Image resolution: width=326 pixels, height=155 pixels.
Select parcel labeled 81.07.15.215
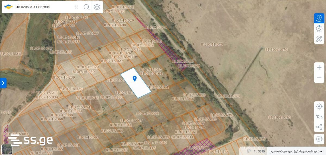pos(11,54)
